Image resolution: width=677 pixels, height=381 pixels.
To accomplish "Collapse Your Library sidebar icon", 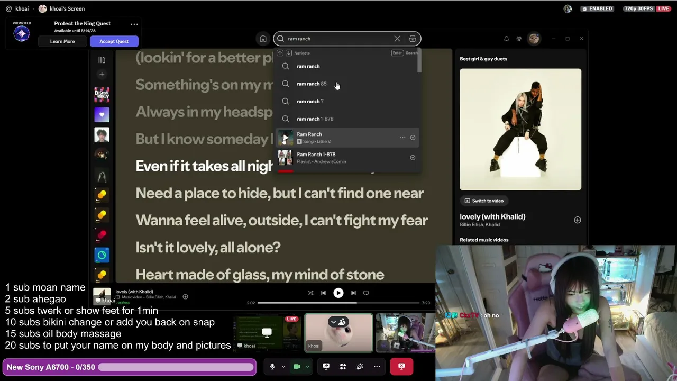I will [102, 60].
